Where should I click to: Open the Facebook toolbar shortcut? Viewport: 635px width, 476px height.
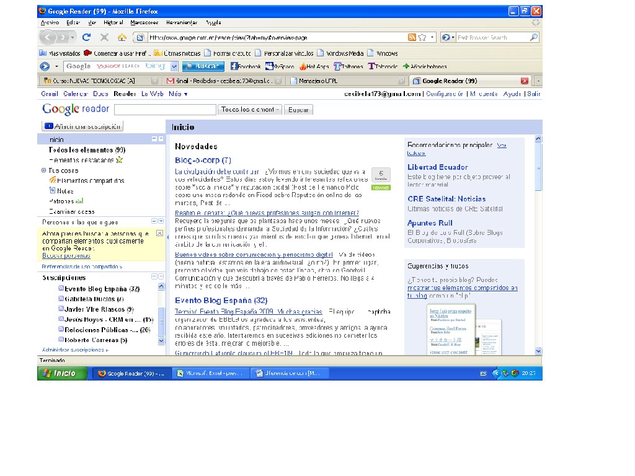246,66
